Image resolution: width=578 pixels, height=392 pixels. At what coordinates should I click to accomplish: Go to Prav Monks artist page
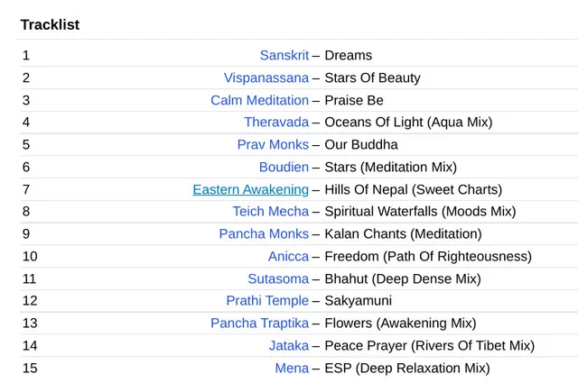[x=272, y=145]
